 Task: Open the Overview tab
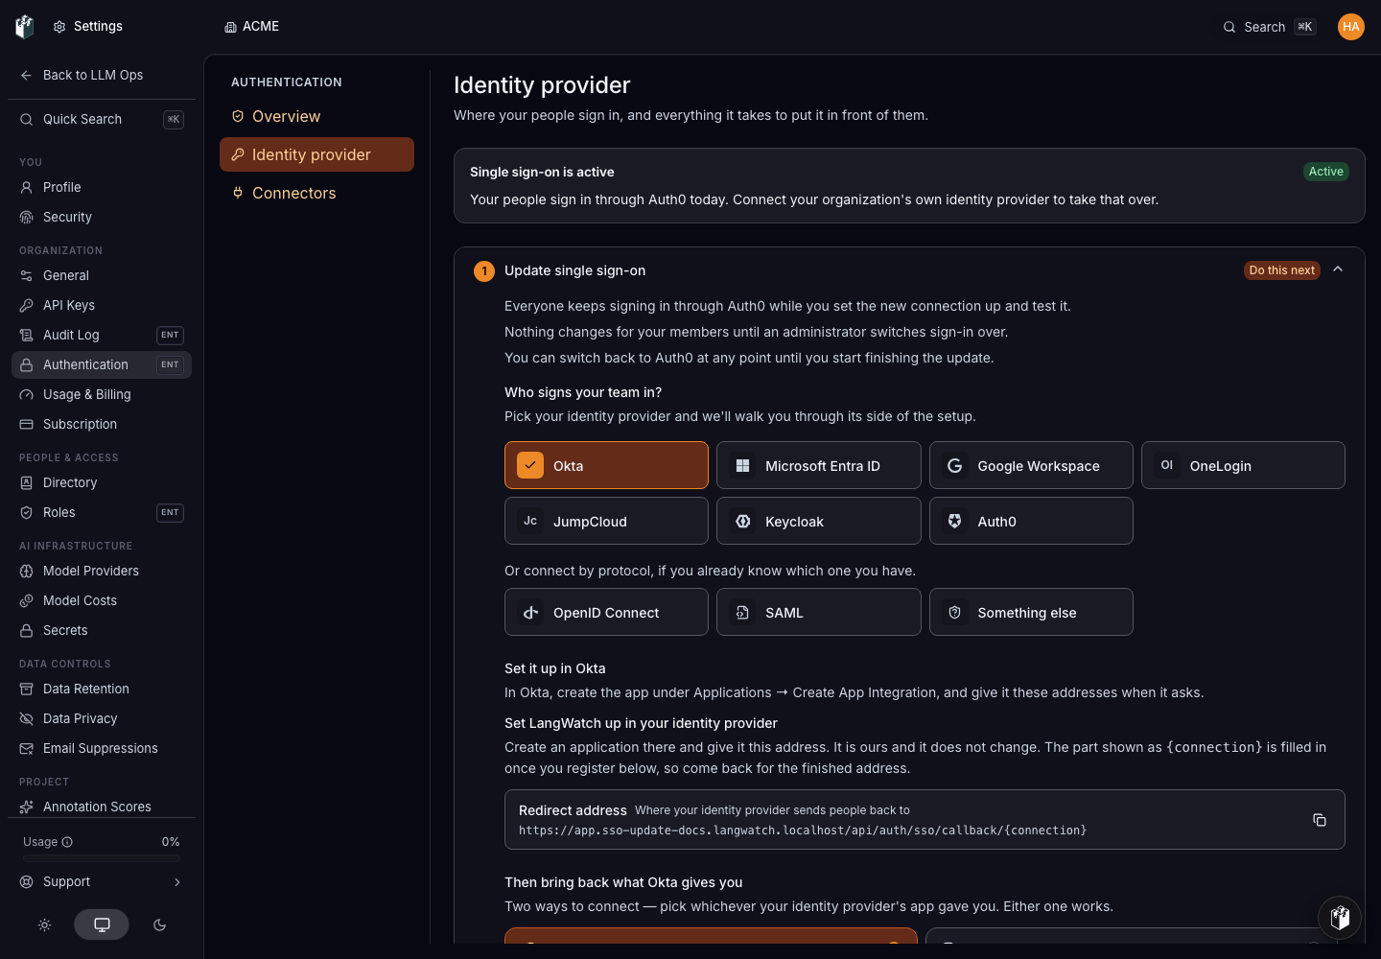pos(316,116)
